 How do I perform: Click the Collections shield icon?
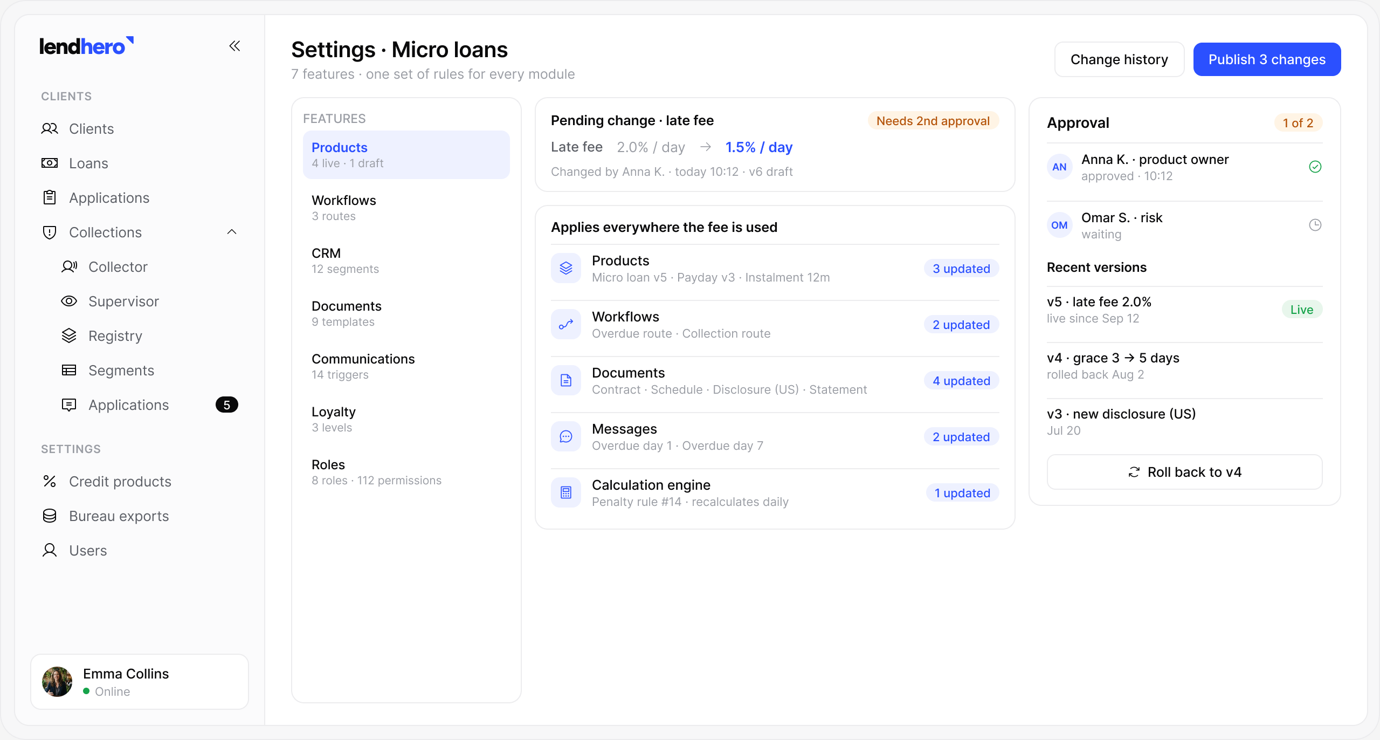click(50, 232)
